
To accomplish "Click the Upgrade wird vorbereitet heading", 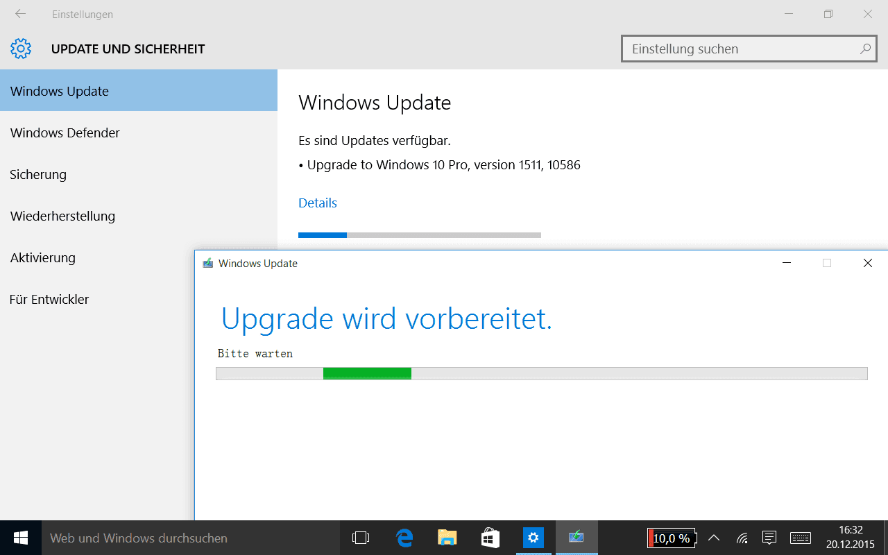I will (386, 318).
